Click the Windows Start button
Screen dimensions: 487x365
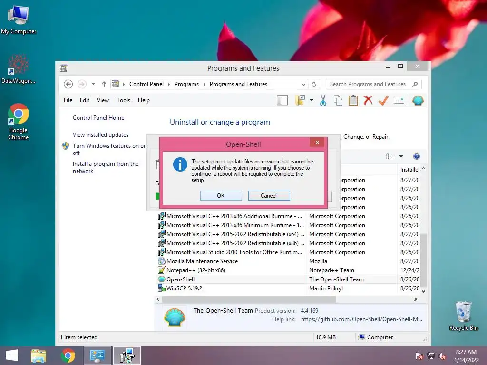pyautogui.click(x=12, y=355)
